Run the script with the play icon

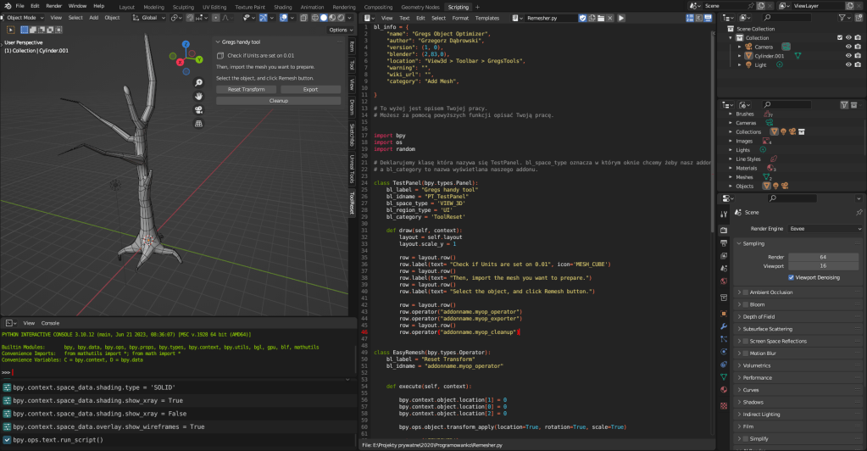tap(621, 18)
